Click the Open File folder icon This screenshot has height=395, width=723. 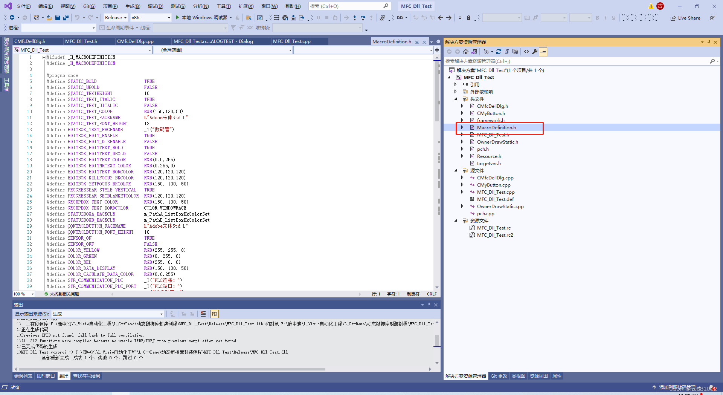pyautogui.click(x=49, y=18)
